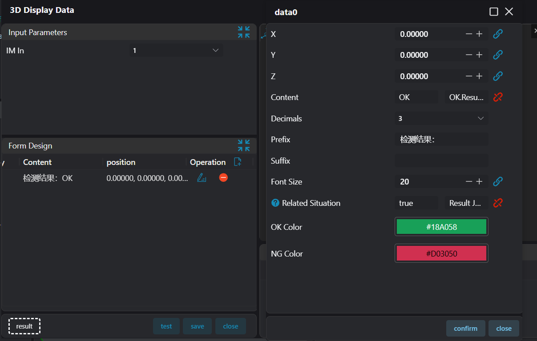Click the test button
Screen dimensions: 537x341
click(166, 326)
